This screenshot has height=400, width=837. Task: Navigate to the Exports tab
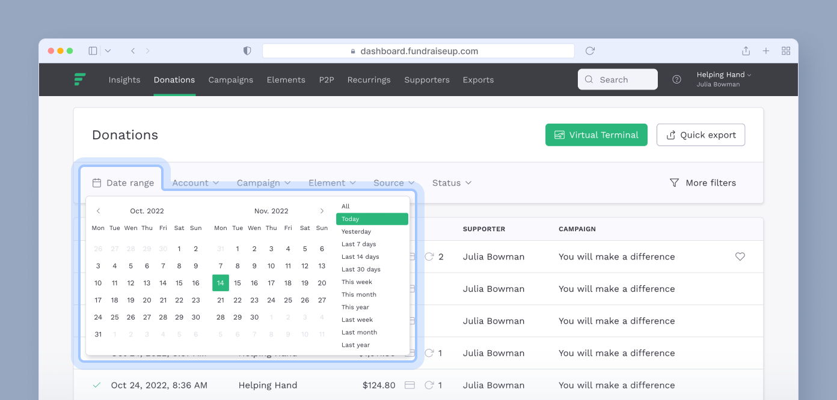[478, 79]
